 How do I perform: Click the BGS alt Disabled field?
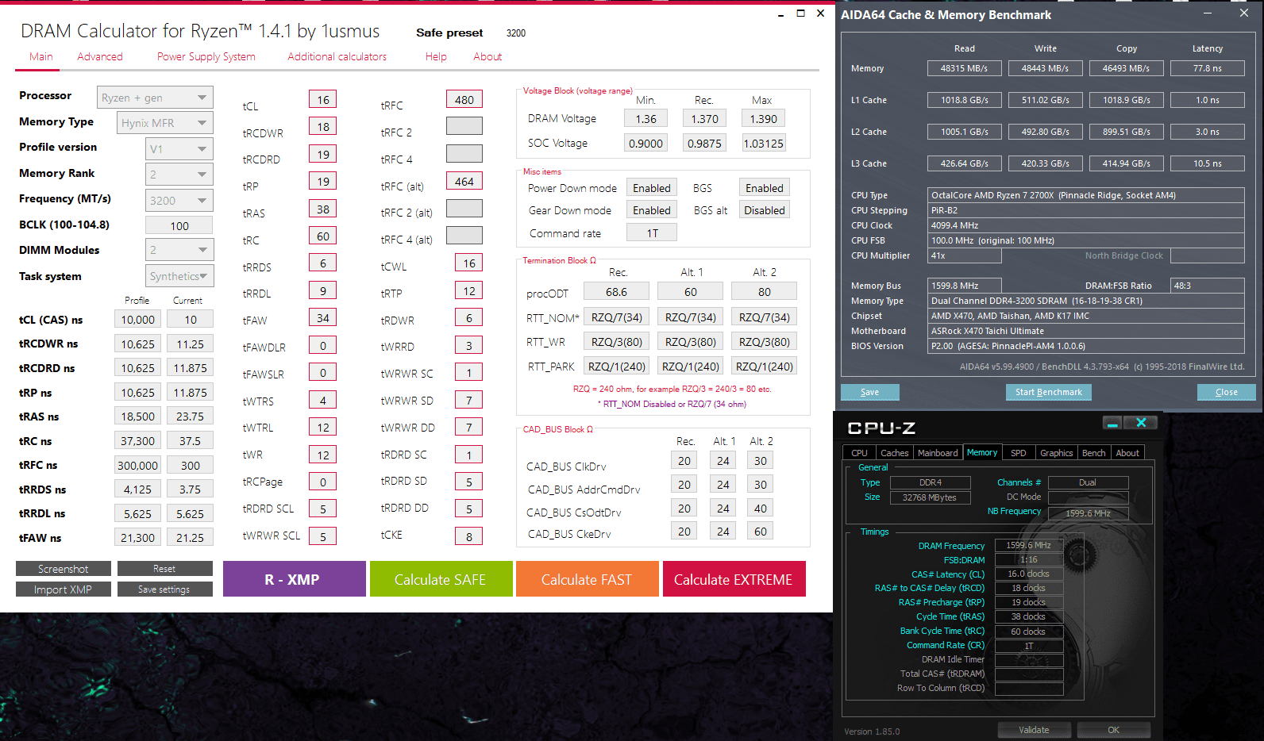tap(765, 210)
